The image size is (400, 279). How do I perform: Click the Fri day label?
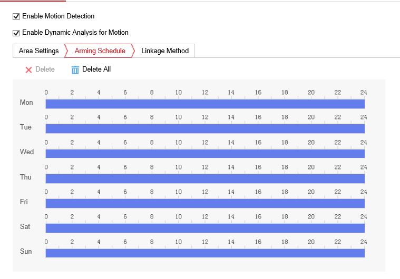(x=24, y=202)
